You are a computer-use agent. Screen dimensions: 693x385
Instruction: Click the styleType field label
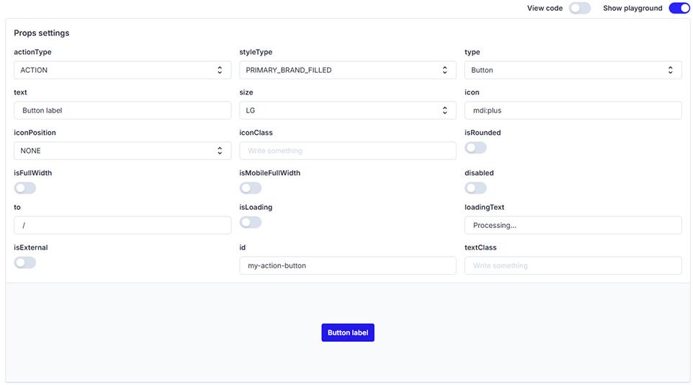[256, 52]
